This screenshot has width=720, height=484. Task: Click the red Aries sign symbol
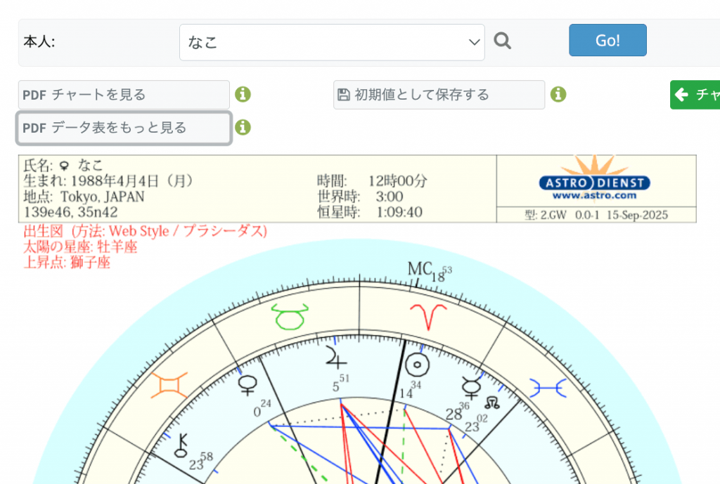428,316
